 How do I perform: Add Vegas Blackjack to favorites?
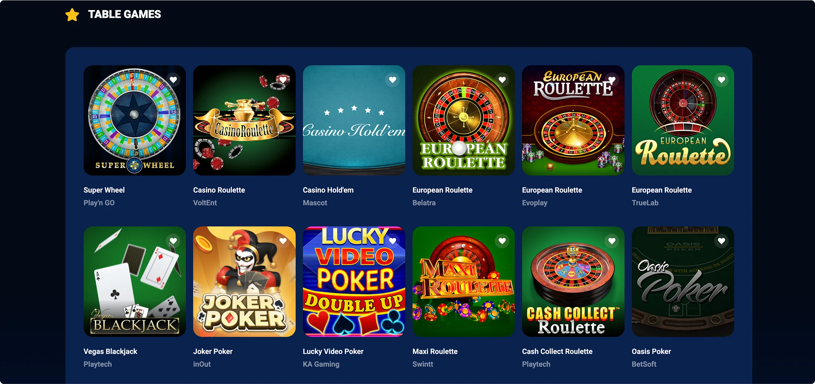click(x=173, y=241)
